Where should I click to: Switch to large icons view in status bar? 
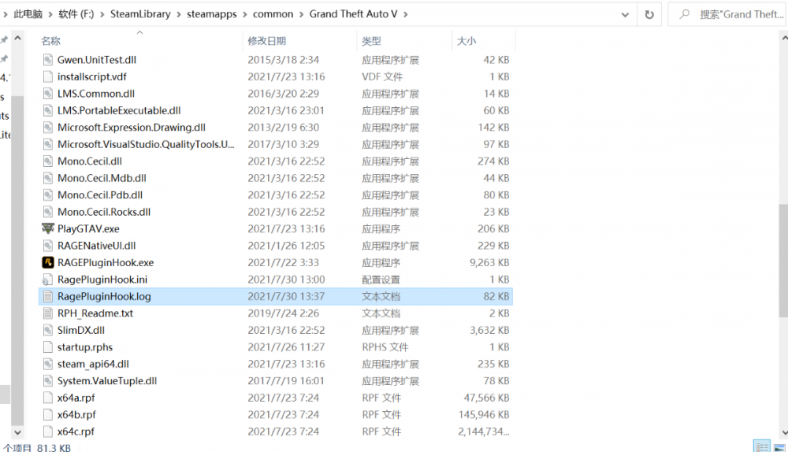pyautogui.click(x=779, y=446)
